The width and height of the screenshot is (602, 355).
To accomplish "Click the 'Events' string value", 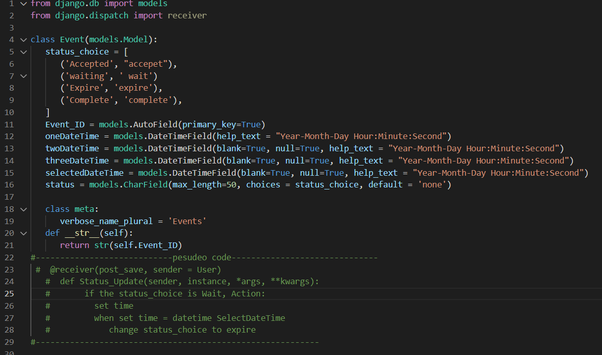I will [188, 221].
